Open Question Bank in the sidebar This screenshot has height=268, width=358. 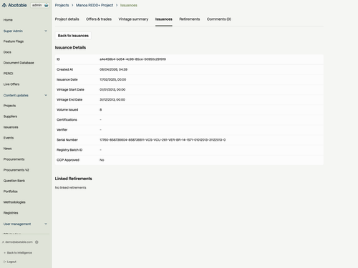click(x=14, y=181)
